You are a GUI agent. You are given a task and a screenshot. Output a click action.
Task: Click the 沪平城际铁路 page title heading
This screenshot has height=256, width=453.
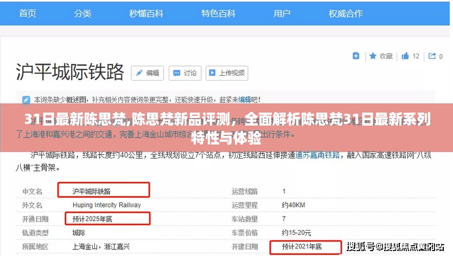coord(70,72)
